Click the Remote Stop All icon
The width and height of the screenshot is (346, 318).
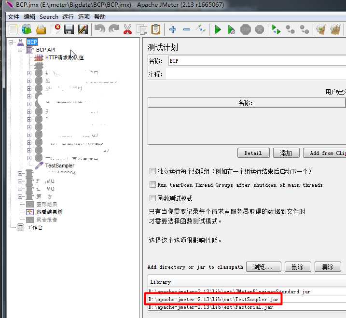[x=290, y=29]
